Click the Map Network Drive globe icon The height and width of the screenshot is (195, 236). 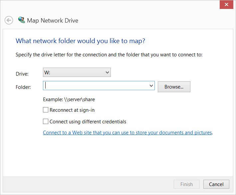coord(22,20)
